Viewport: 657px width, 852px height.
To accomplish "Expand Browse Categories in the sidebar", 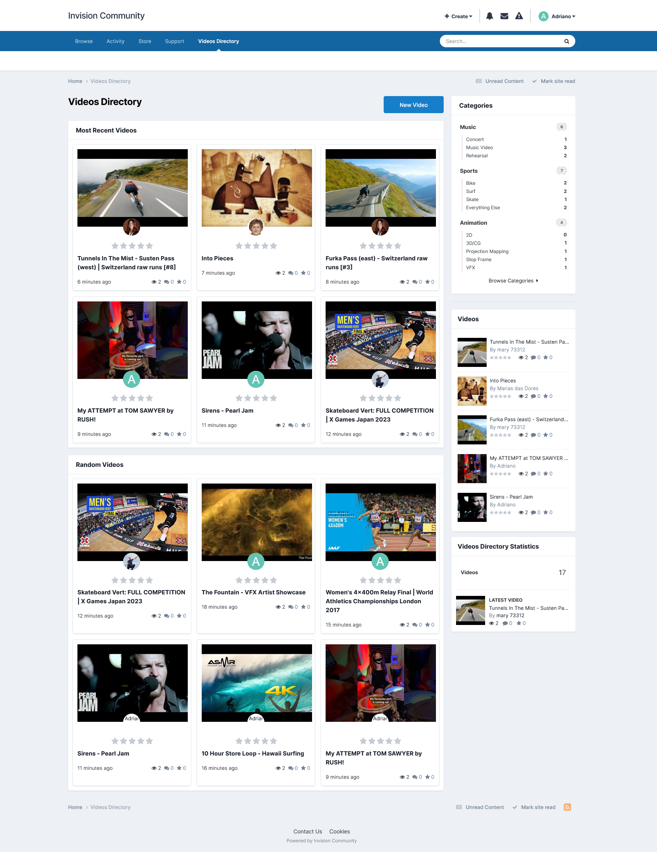I will [513, 281].
